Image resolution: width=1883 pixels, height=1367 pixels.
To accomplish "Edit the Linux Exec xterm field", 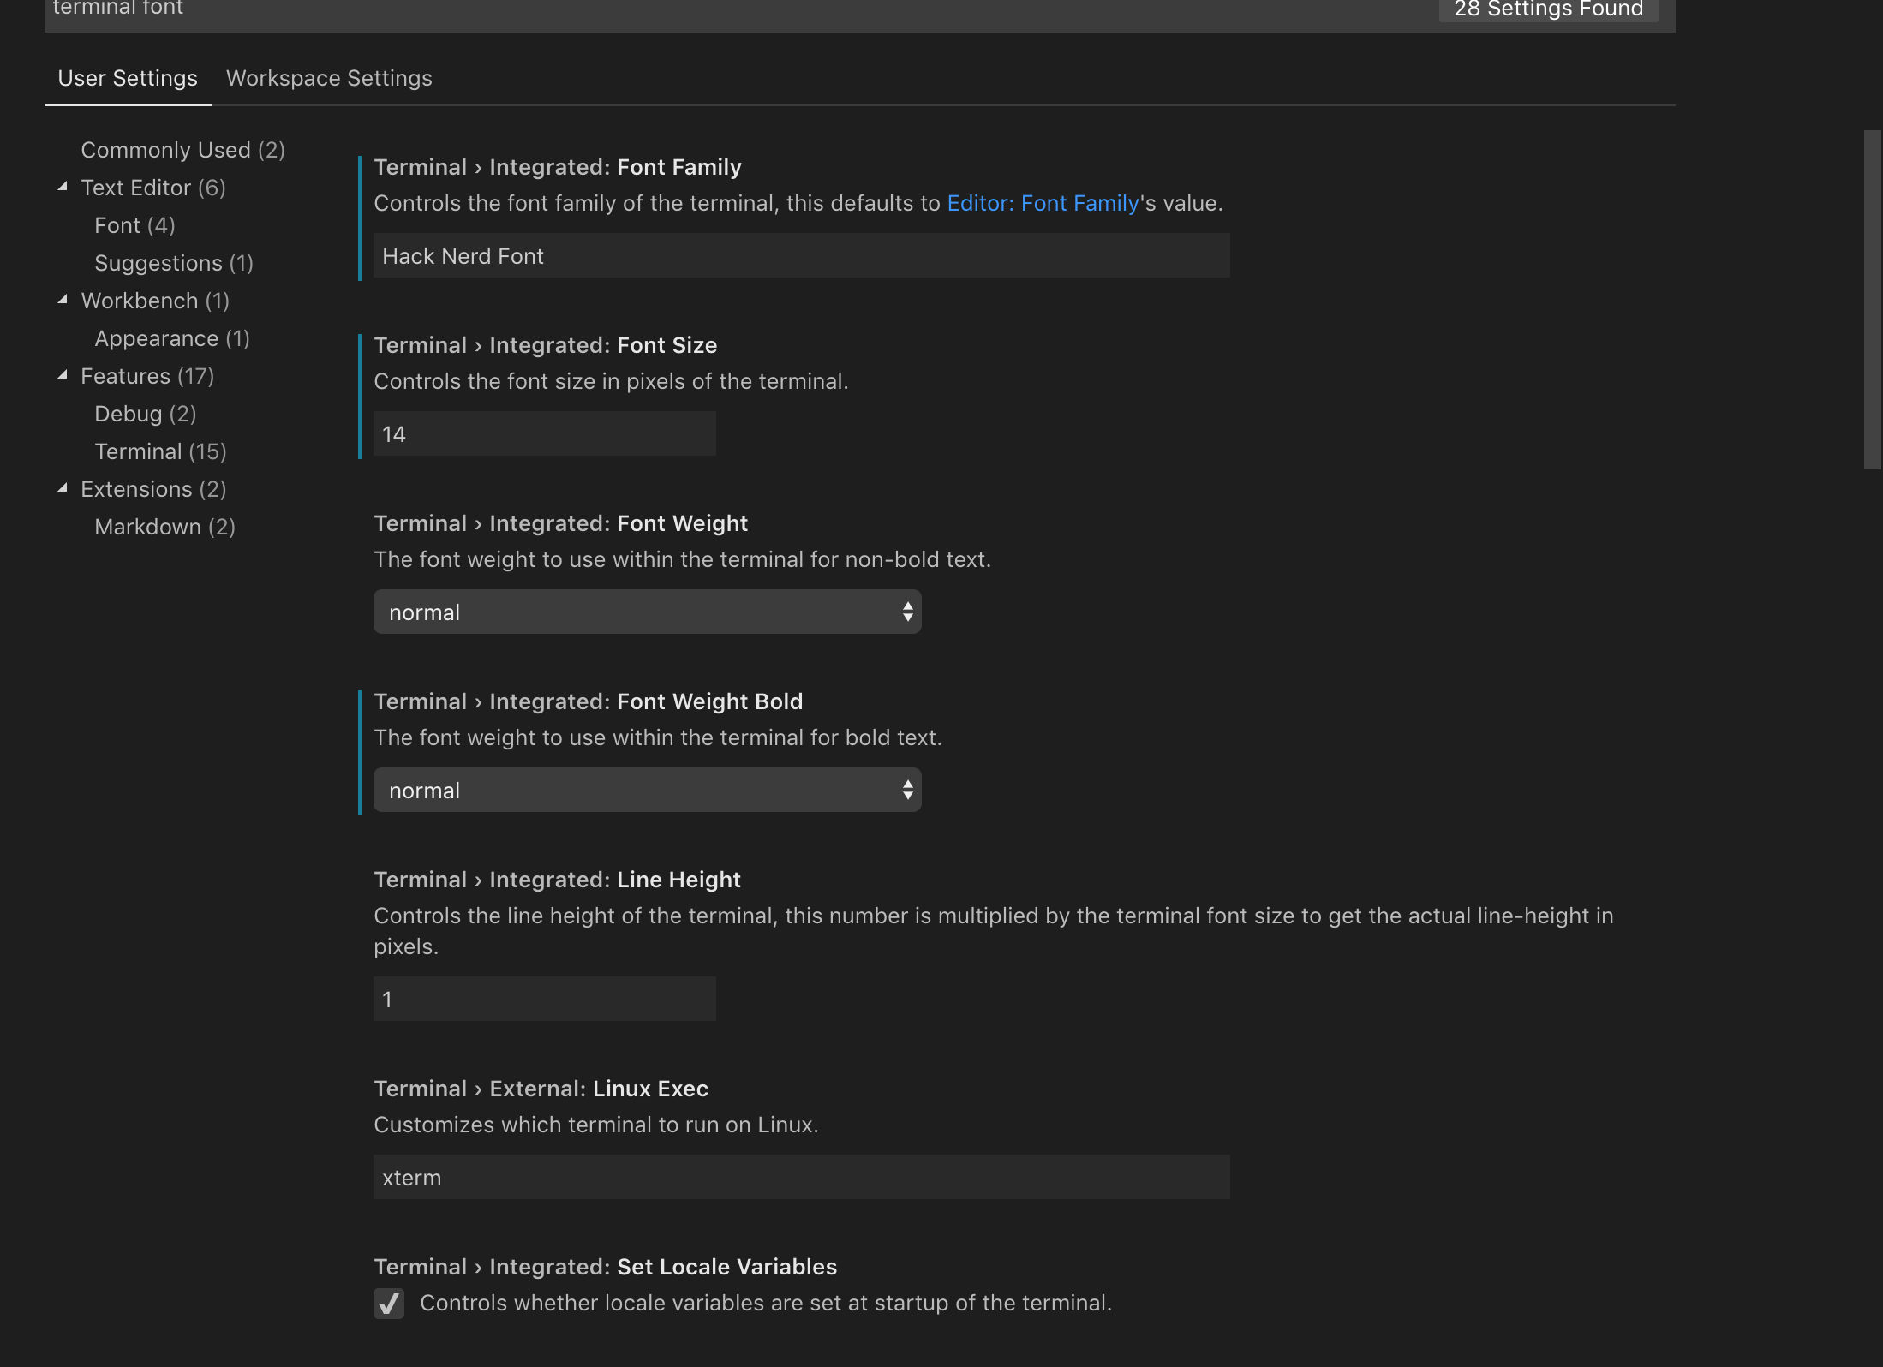I will (x=801, y=1177).
